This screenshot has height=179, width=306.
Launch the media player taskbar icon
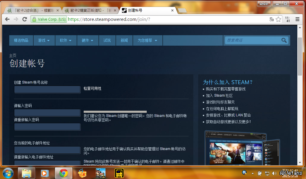pyautogui.click(x=45, y=173)
